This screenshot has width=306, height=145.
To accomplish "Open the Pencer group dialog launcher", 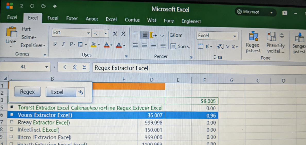I will [x=191, y=57].
